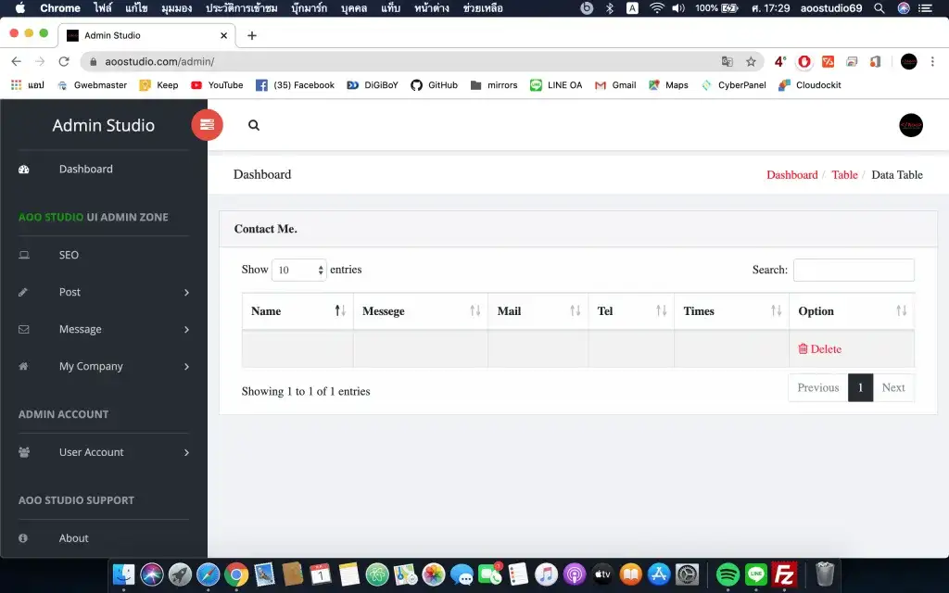Open the บุ๊กมาร์ก menu
The image size is (949, 593).
[x=310, y=8]
